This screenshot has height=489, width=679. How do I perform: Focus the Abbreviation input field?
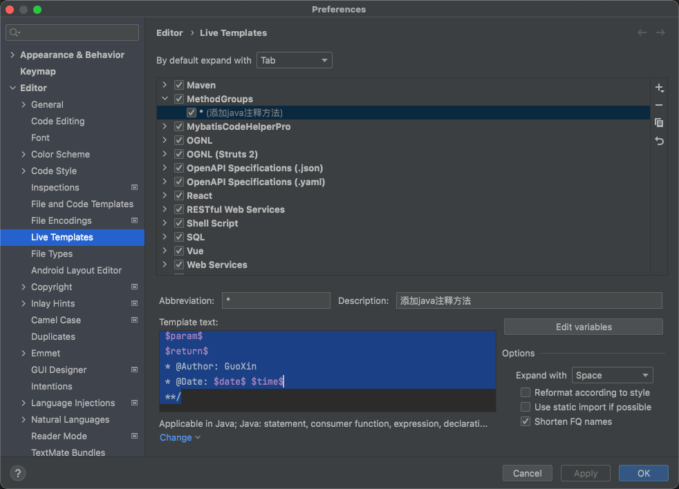[x=277, y=300]
